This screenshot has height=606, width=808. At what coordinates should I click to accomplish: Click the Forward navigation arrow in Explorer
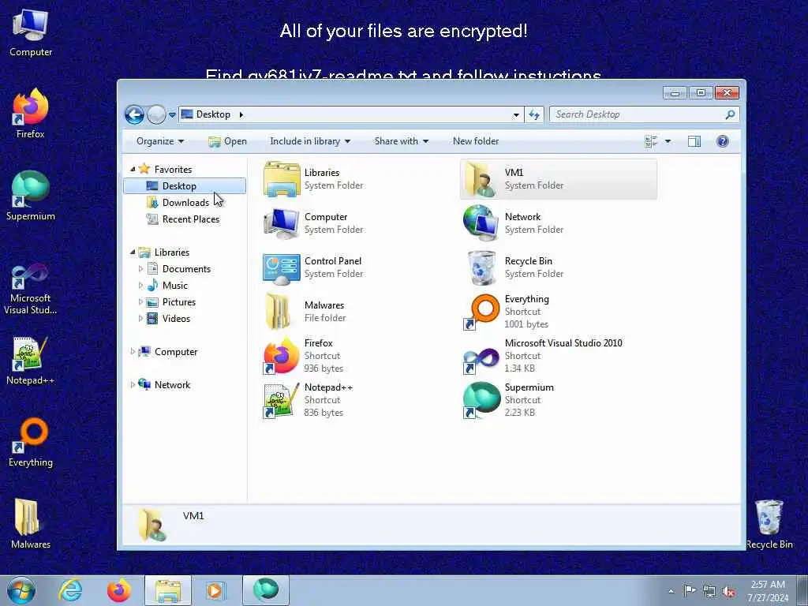tap(156, 114)
